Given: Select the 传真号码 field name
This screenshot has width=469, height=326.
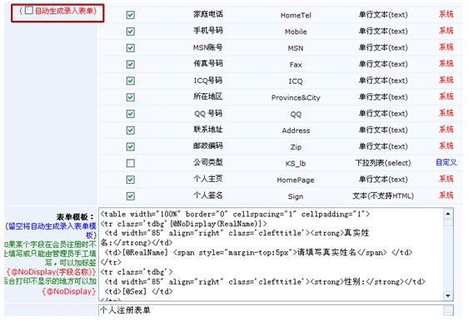Looking at the screenshot, I should tap(208, 63).
